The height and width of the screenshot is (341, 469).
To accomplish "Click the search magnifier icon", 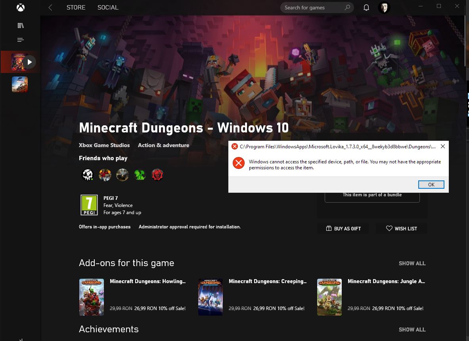I will tap(347, 8).
